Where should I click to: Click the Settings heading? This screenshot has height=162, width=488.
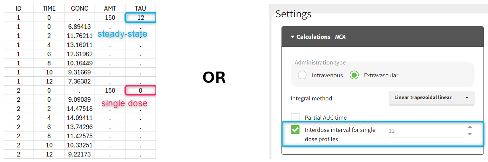pyautogui.click(x=293, y=14)
